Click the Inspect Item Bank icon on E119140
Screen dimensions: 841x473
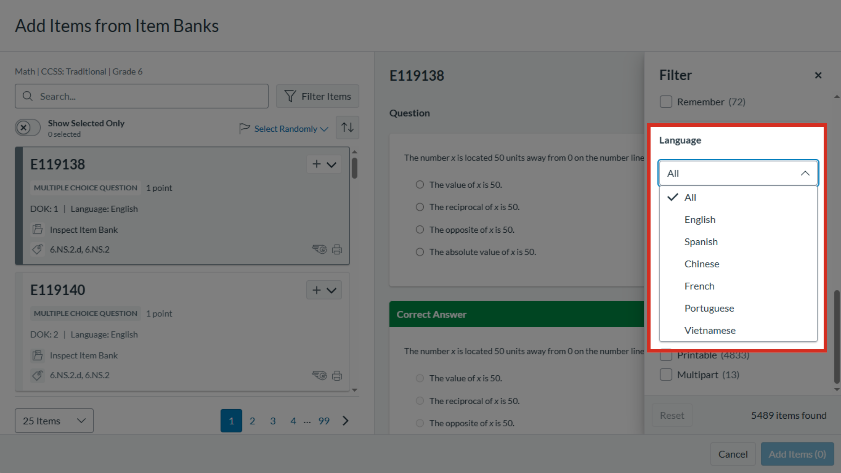point(37,355)
